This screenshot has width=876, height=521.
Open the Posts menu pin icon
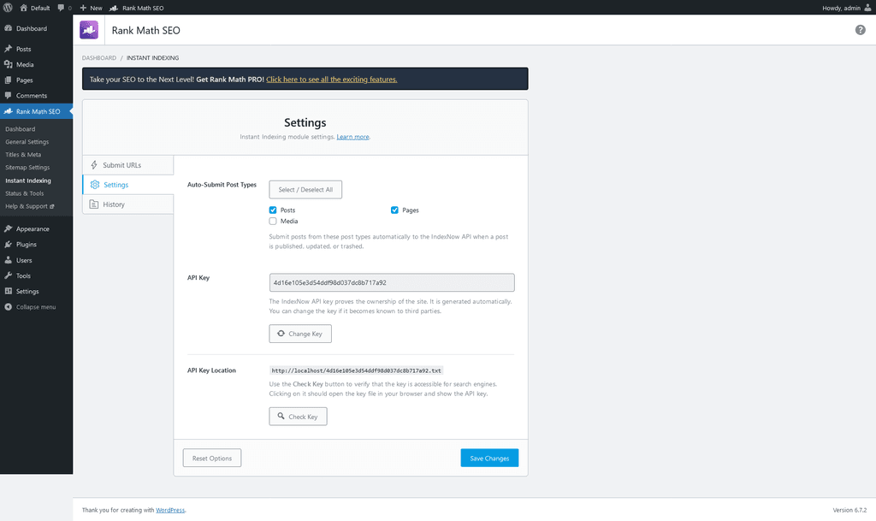[x=9, y=49]
